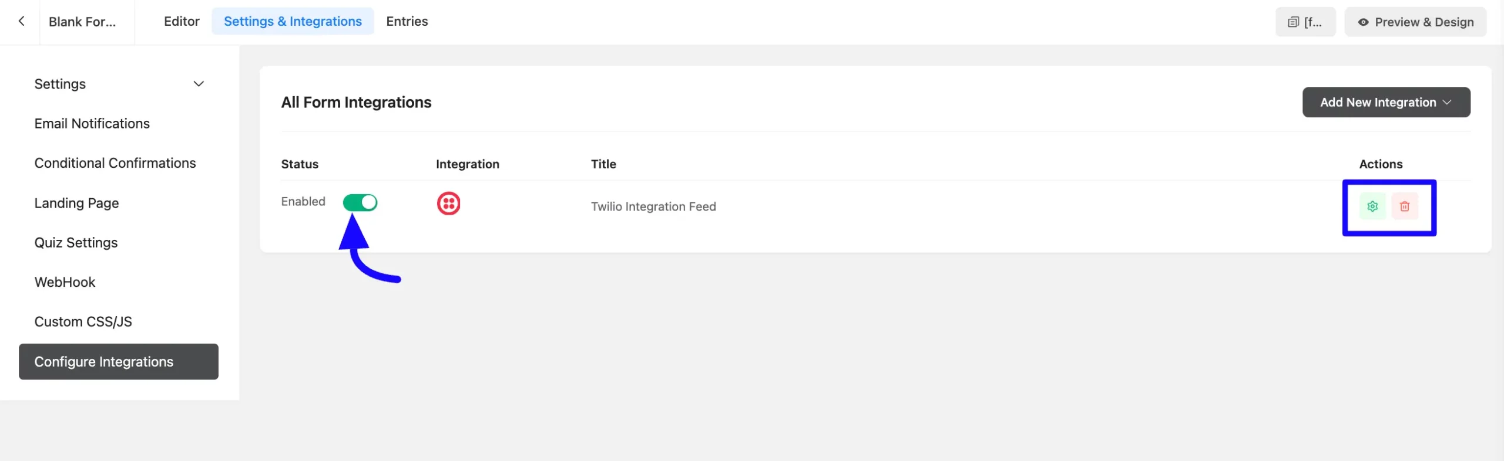1504x461 pixels.
Task: Open Landing Page settings
Action: coord(76,202)
